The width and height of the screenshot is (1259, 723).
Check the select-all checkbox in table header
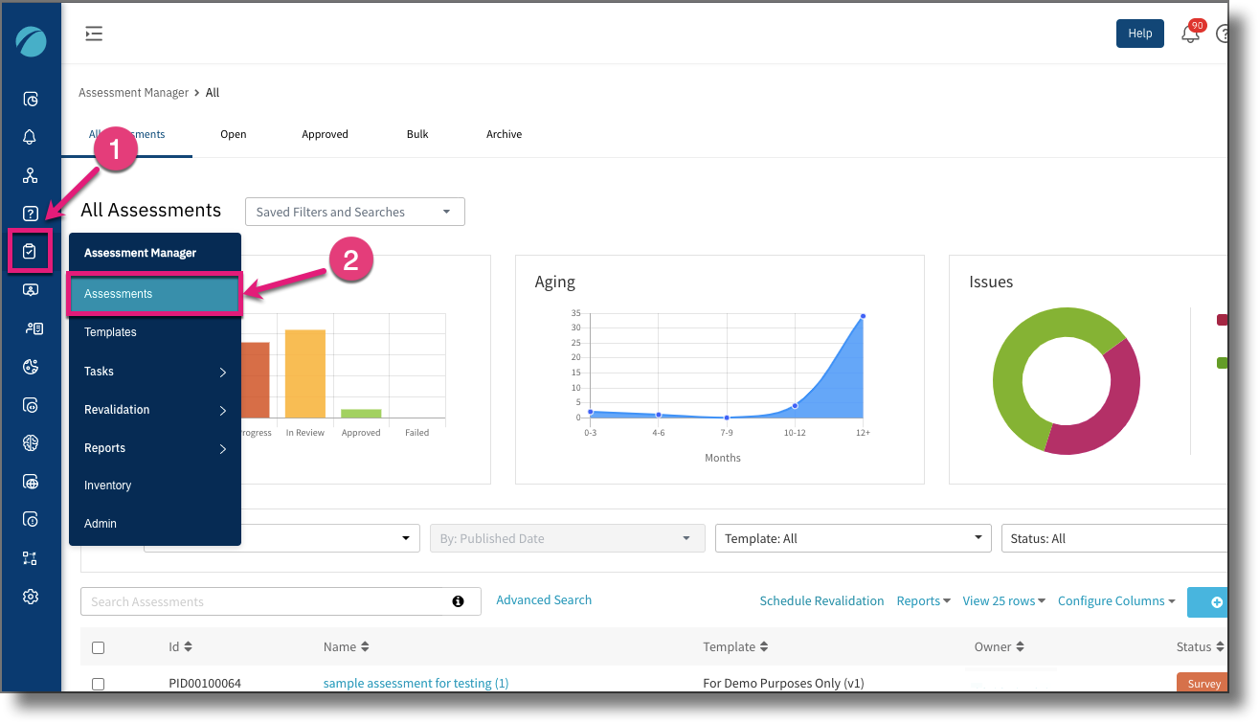pyautogui.click(x=98, y=647)
